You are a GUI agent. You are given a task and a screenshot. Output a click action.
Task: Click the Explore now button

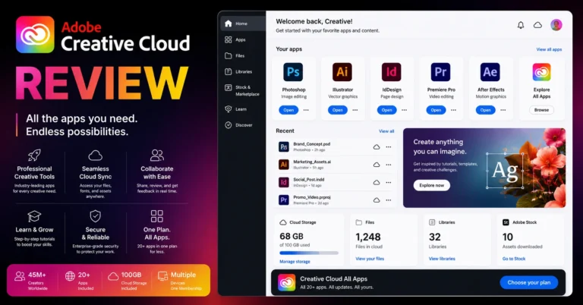[432, 185]
